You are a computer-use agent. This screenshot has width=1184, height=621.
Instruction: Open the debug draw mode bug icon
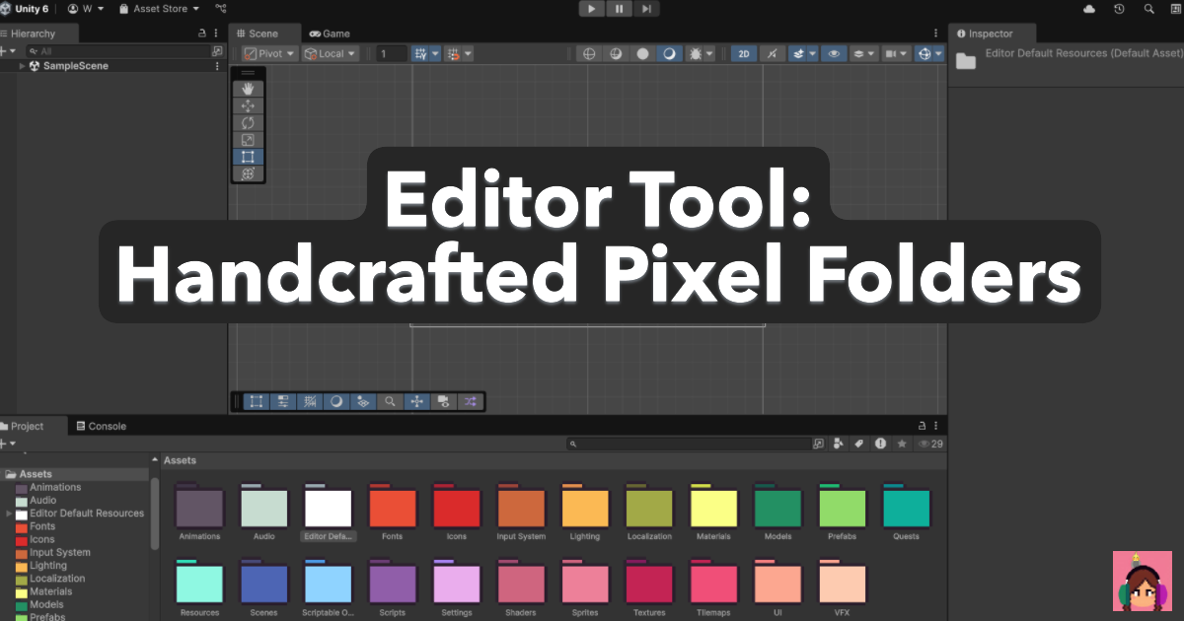coord(696,54)
